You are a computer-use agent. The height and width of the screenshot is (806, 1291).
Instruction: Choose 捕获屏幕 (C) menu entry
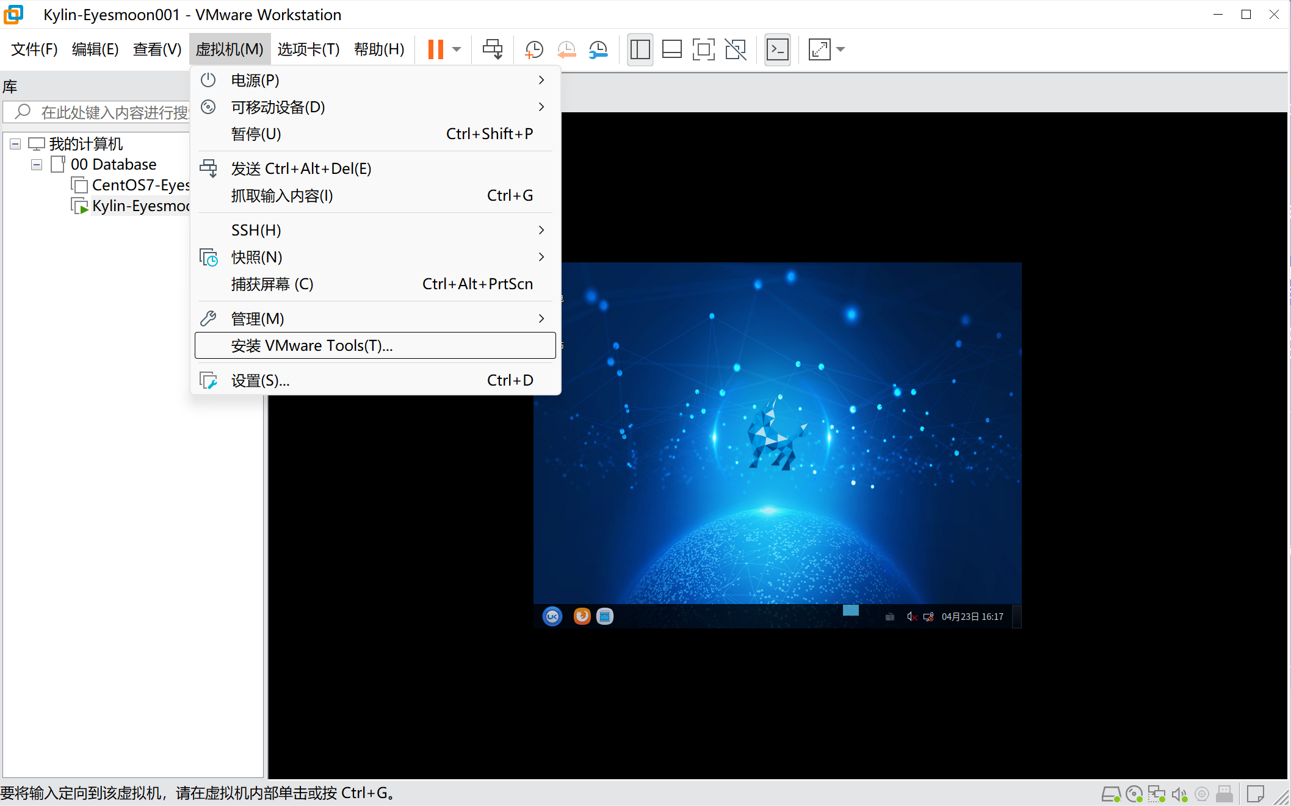(x=375, y=284)
